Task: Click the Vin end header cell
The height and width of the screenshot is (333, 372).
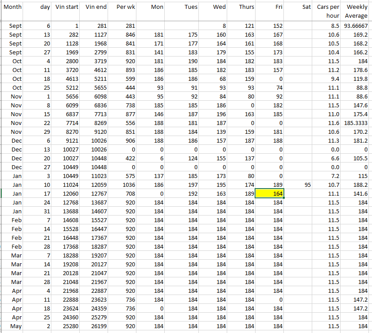Action: pyautogui.click(x=95, y=7)
